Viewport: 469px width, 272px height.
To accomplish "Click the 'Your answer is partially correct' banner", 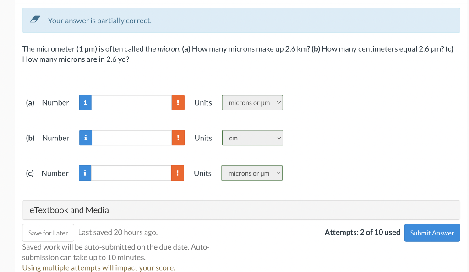I will tap(241, 21).
